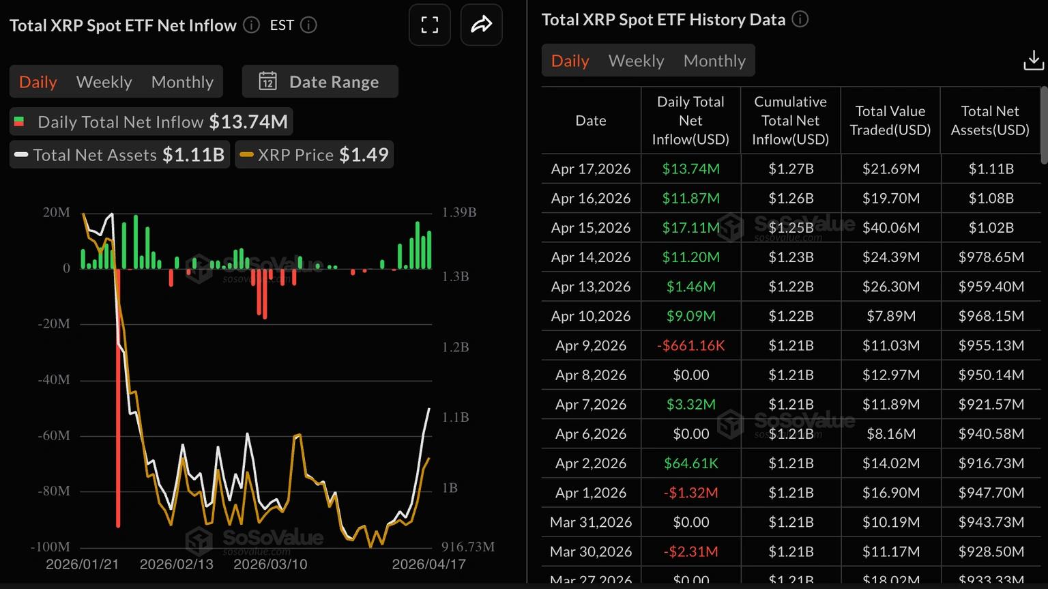The image size is (1048, 589).
Task: Click the red-green Daily Net Inflow legend icon
Action: point(20,122)
